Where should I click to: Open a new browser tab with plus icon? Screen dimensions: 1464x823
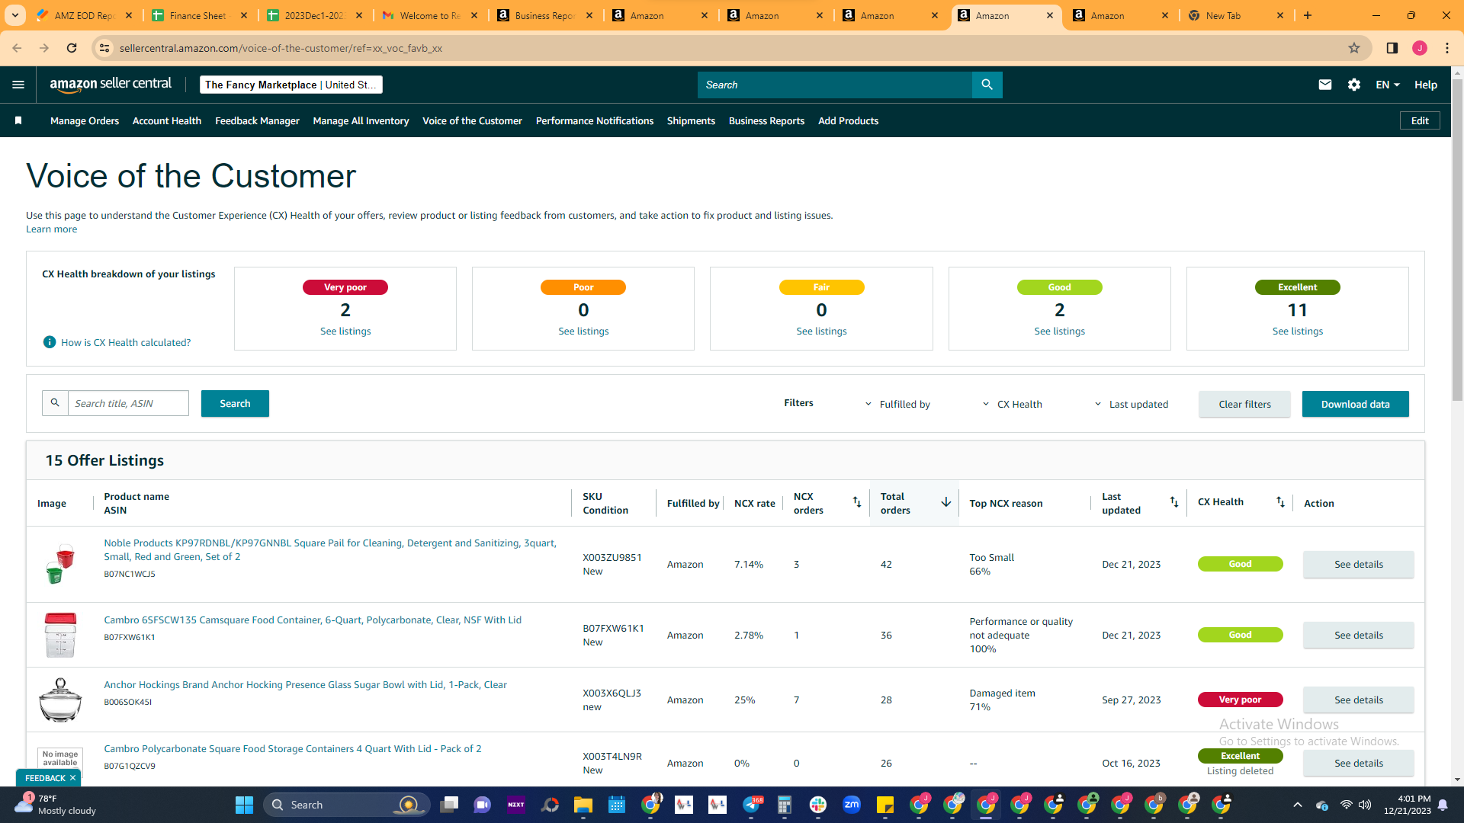1308,15
